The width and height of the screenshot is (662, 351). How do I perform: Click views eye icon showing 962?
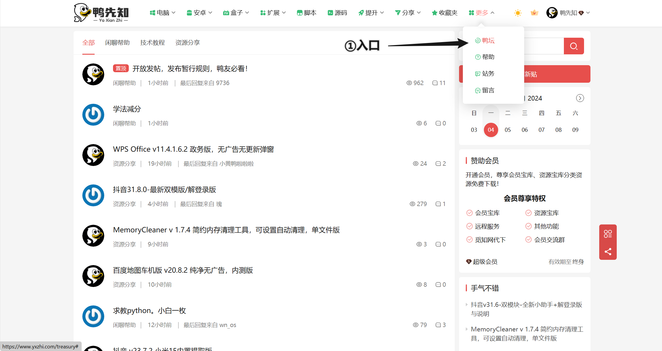pos(409,83)
